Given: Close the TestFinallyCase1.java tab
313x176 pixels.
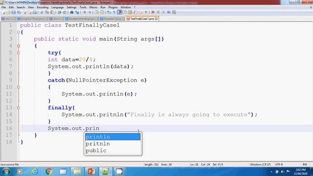Looking at the screenshot, I should [156, 19].
